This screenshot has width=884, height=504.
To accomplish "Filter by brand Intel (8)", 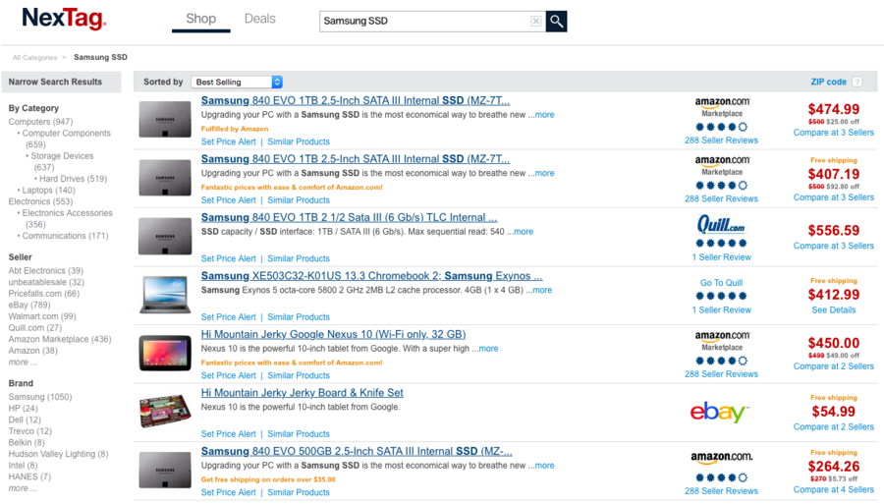I will (x=24, y=466).
